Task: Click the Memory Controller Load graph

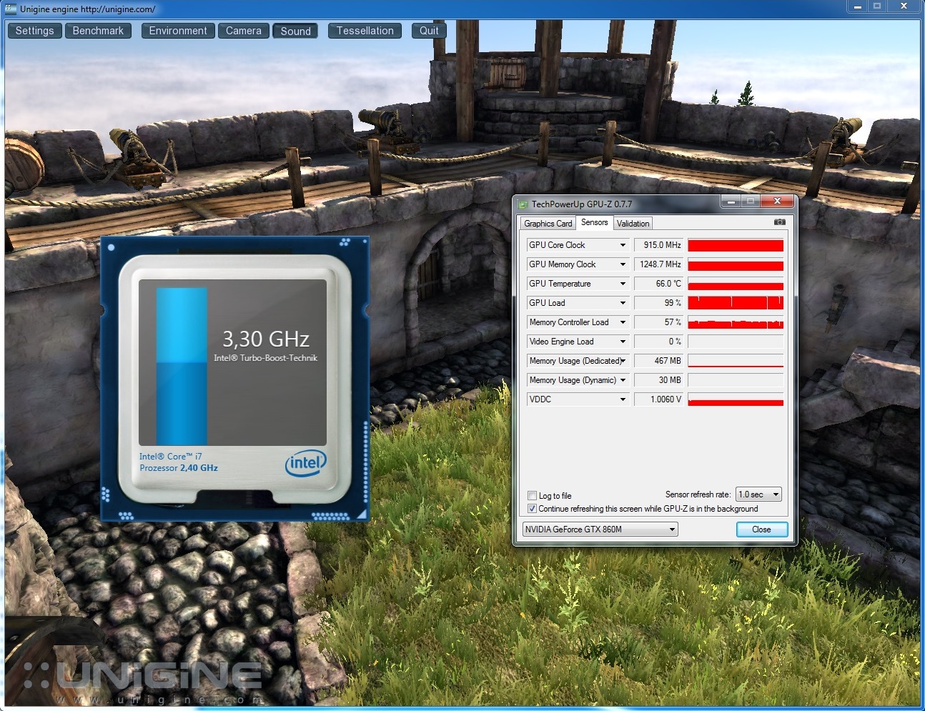Action: [x=736, y=322]
